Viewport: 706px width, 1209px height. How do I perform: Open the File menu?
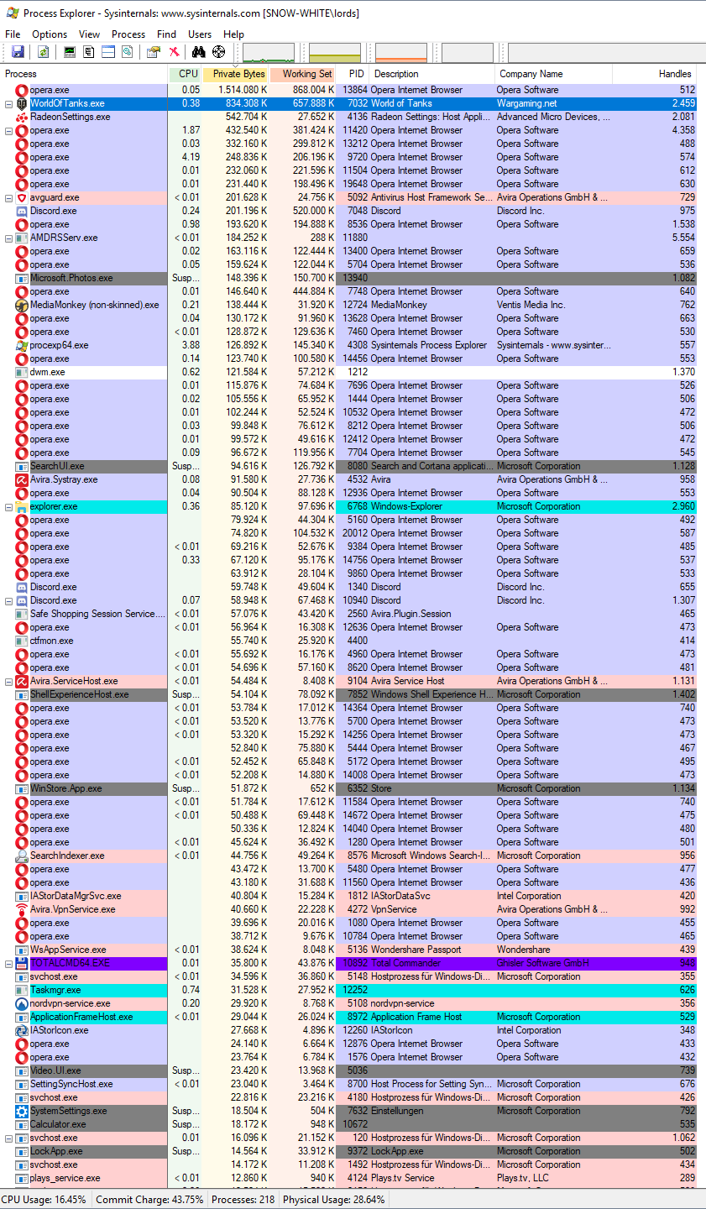tap(13, 34)
